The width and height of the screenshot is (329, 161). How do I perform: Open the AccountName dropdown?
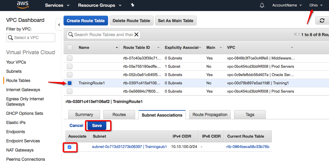pos(287,5)
